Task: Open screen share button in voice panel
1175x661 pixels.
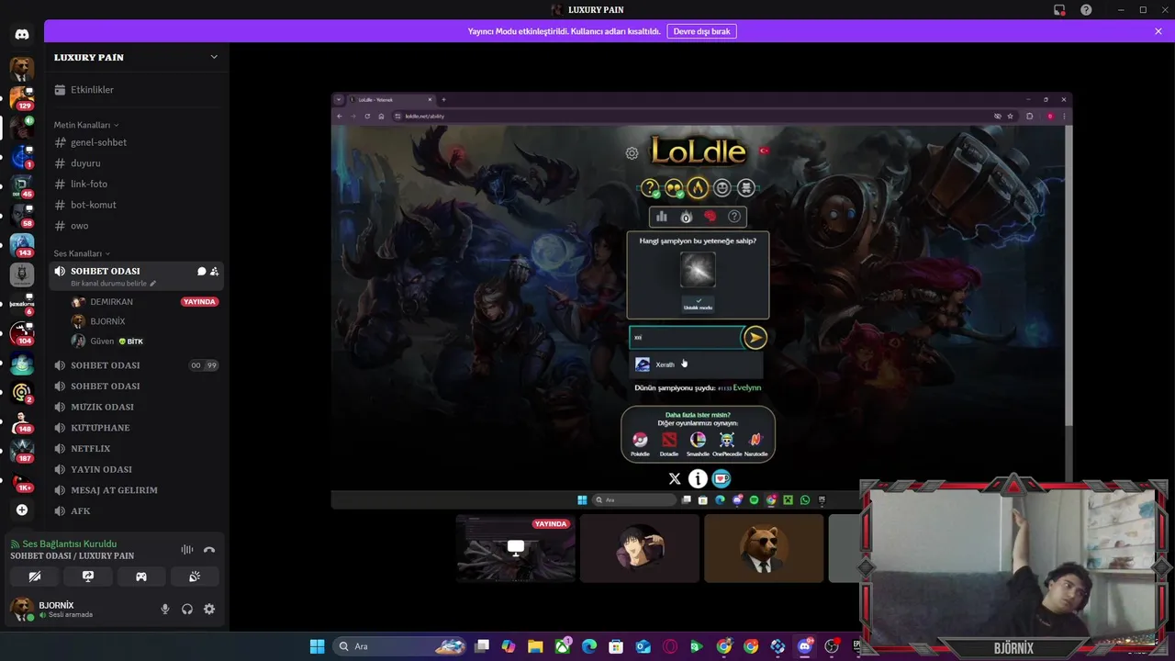Action: click(88, 577)
